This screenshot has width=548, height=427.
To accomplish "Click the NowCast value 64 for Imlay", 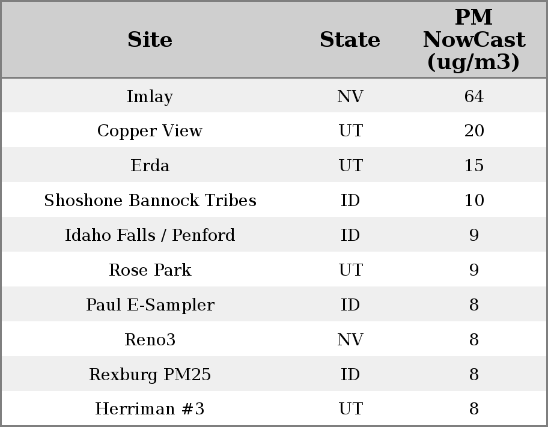I will pyautogui.click(x=473, y=96).
